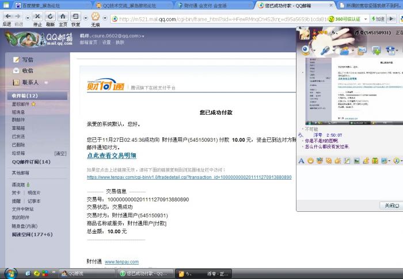Open 记事本 notepad
This screenshot has height=279, width=403.
[x=34, y=201]
